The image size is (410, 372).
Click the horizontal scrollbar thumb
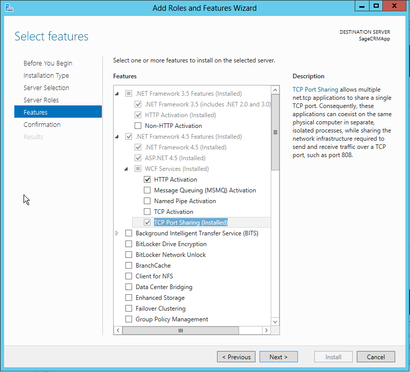[x=180, y=331]
